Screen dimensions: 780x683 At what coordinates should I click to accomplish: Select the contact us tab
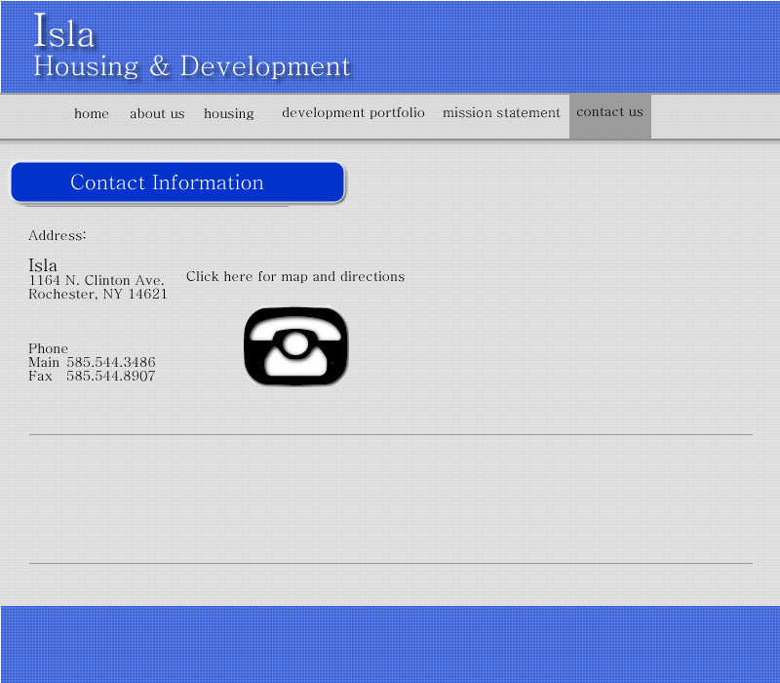(610, 116)
